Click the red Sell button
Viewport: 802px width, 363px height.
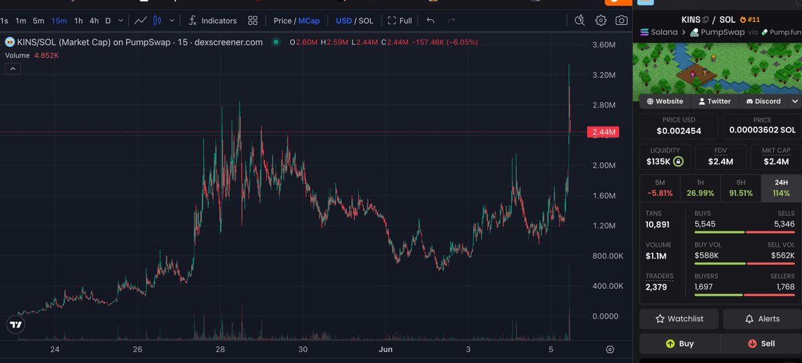pyautogui.click(x=762, y=344)
